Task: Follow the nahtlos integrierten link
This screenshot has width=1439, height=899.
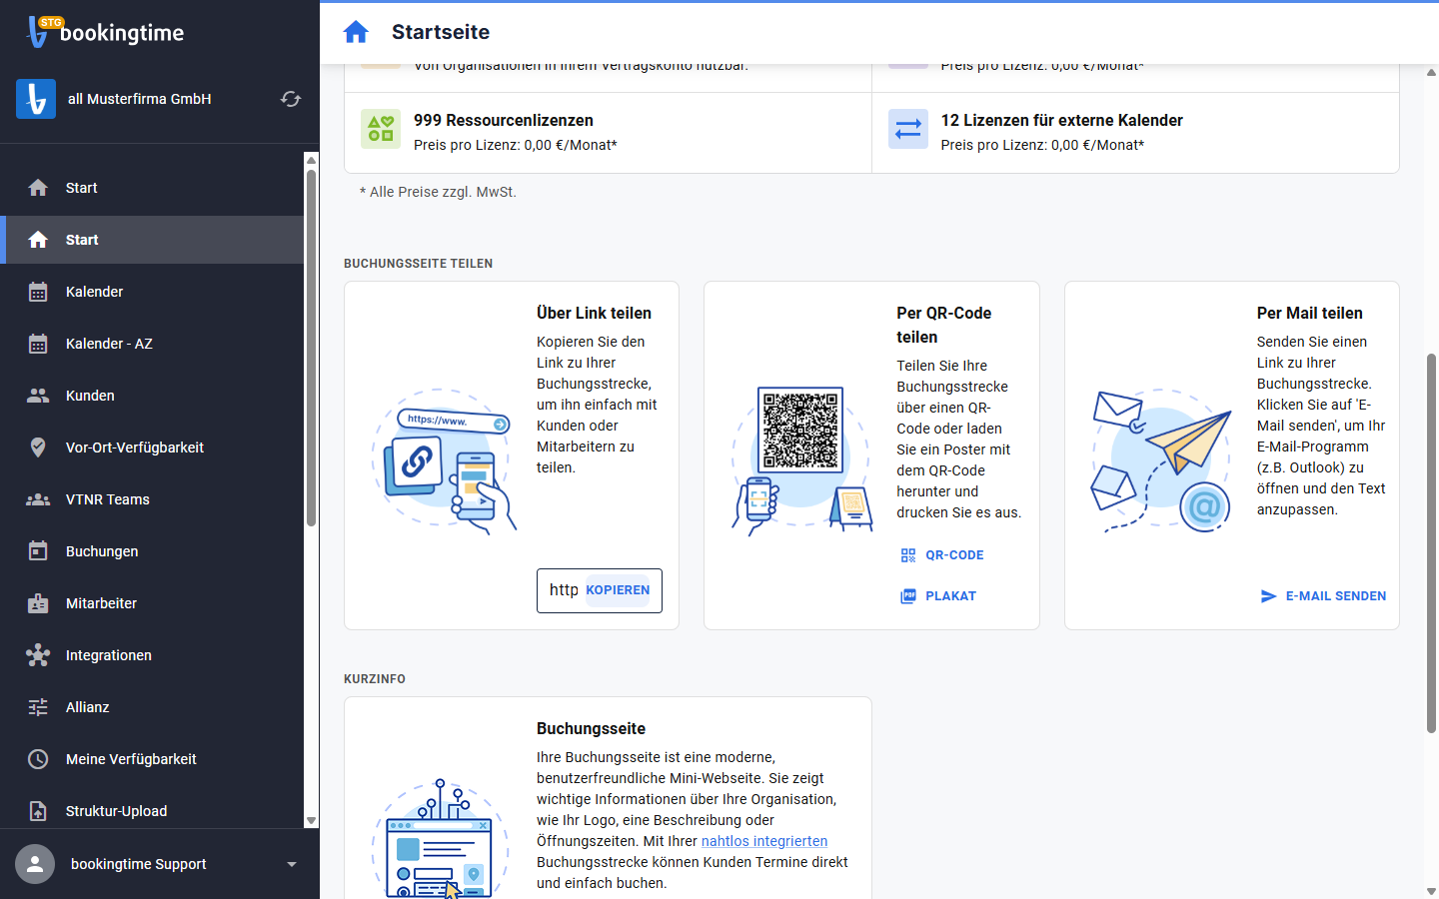Action: pos(764,841)
